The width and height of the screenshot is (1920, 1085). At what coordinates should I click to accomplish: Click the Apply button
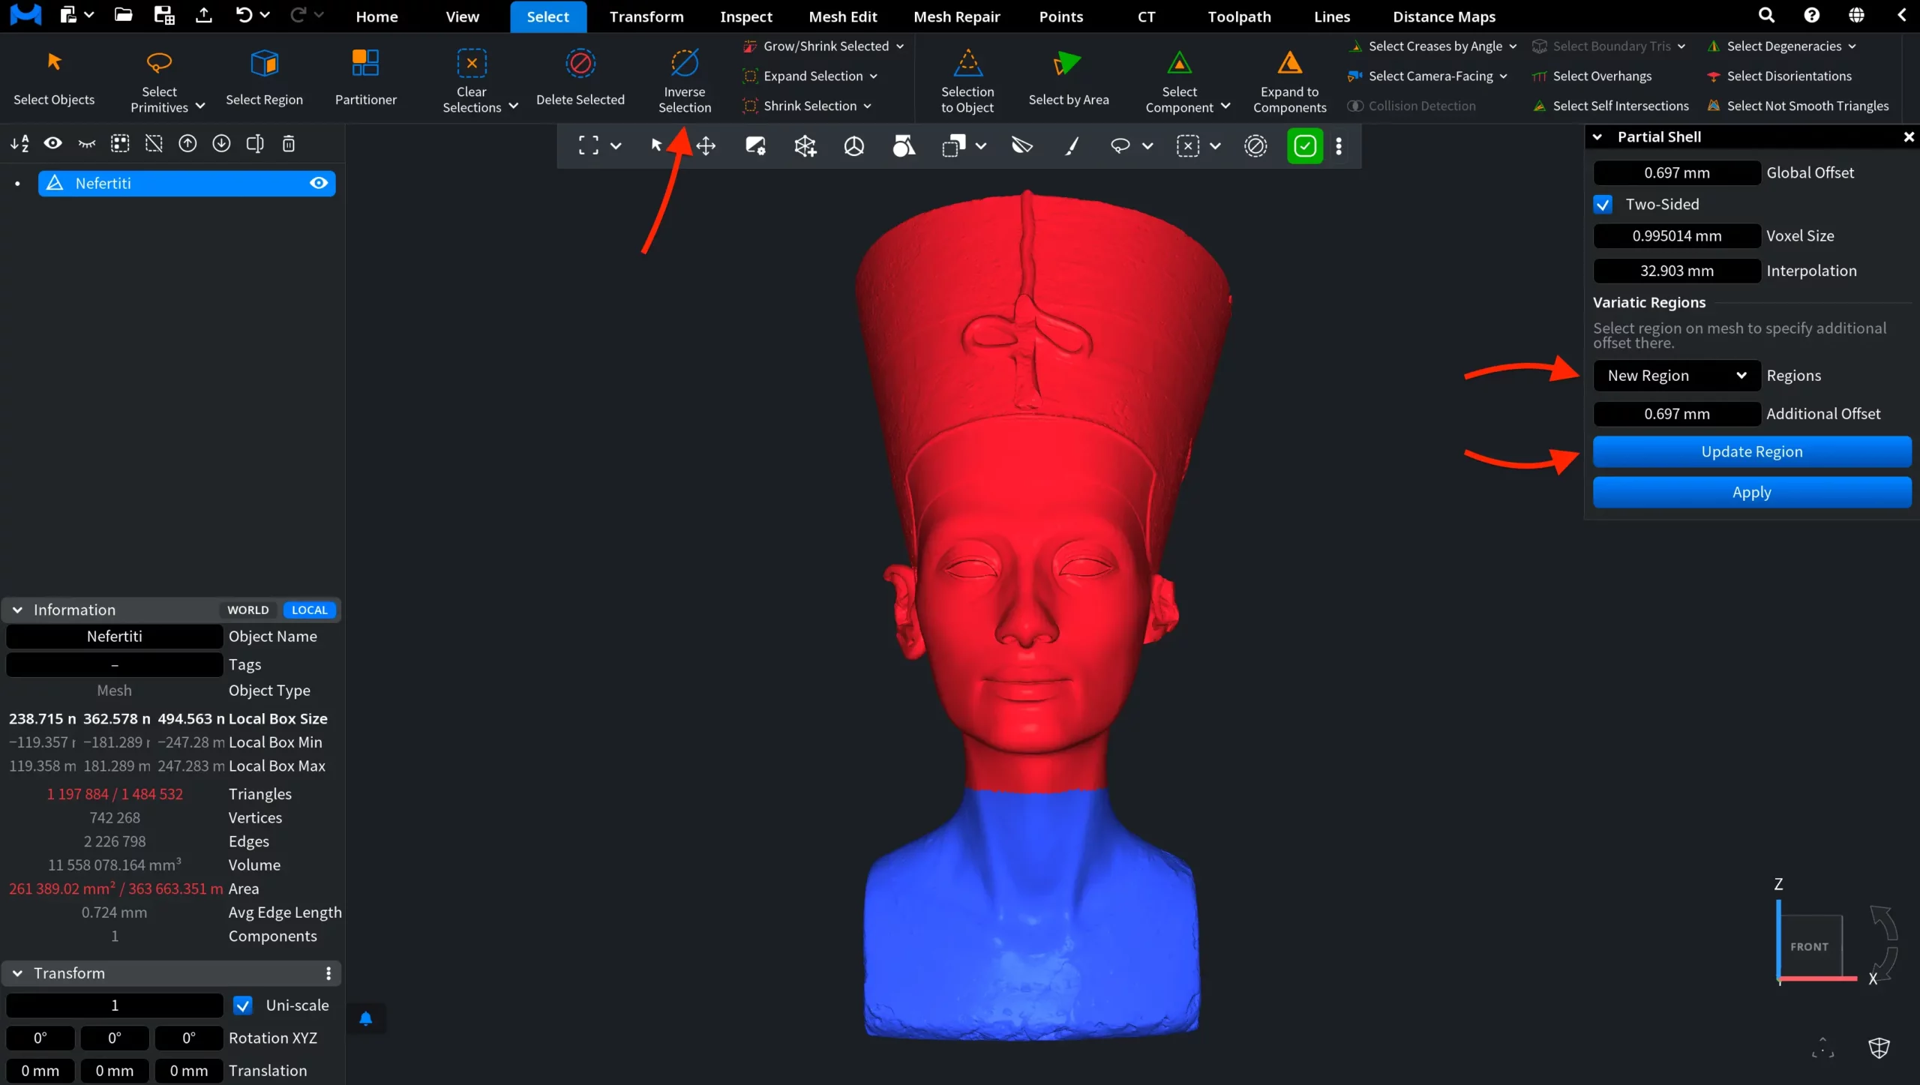[x=1751, y=493]
